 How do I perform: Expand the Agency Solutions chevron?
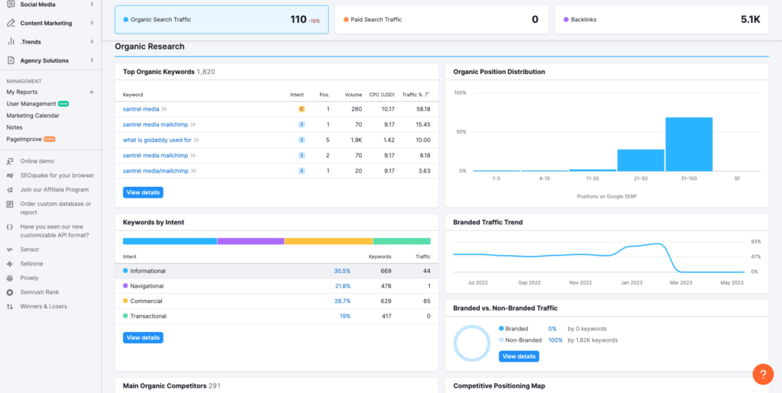pyautogui.click(x=92, y=60)
